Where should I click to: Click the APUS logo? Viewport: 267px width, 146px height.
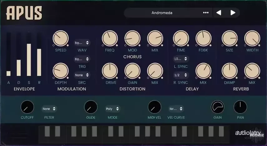point(24,13)
